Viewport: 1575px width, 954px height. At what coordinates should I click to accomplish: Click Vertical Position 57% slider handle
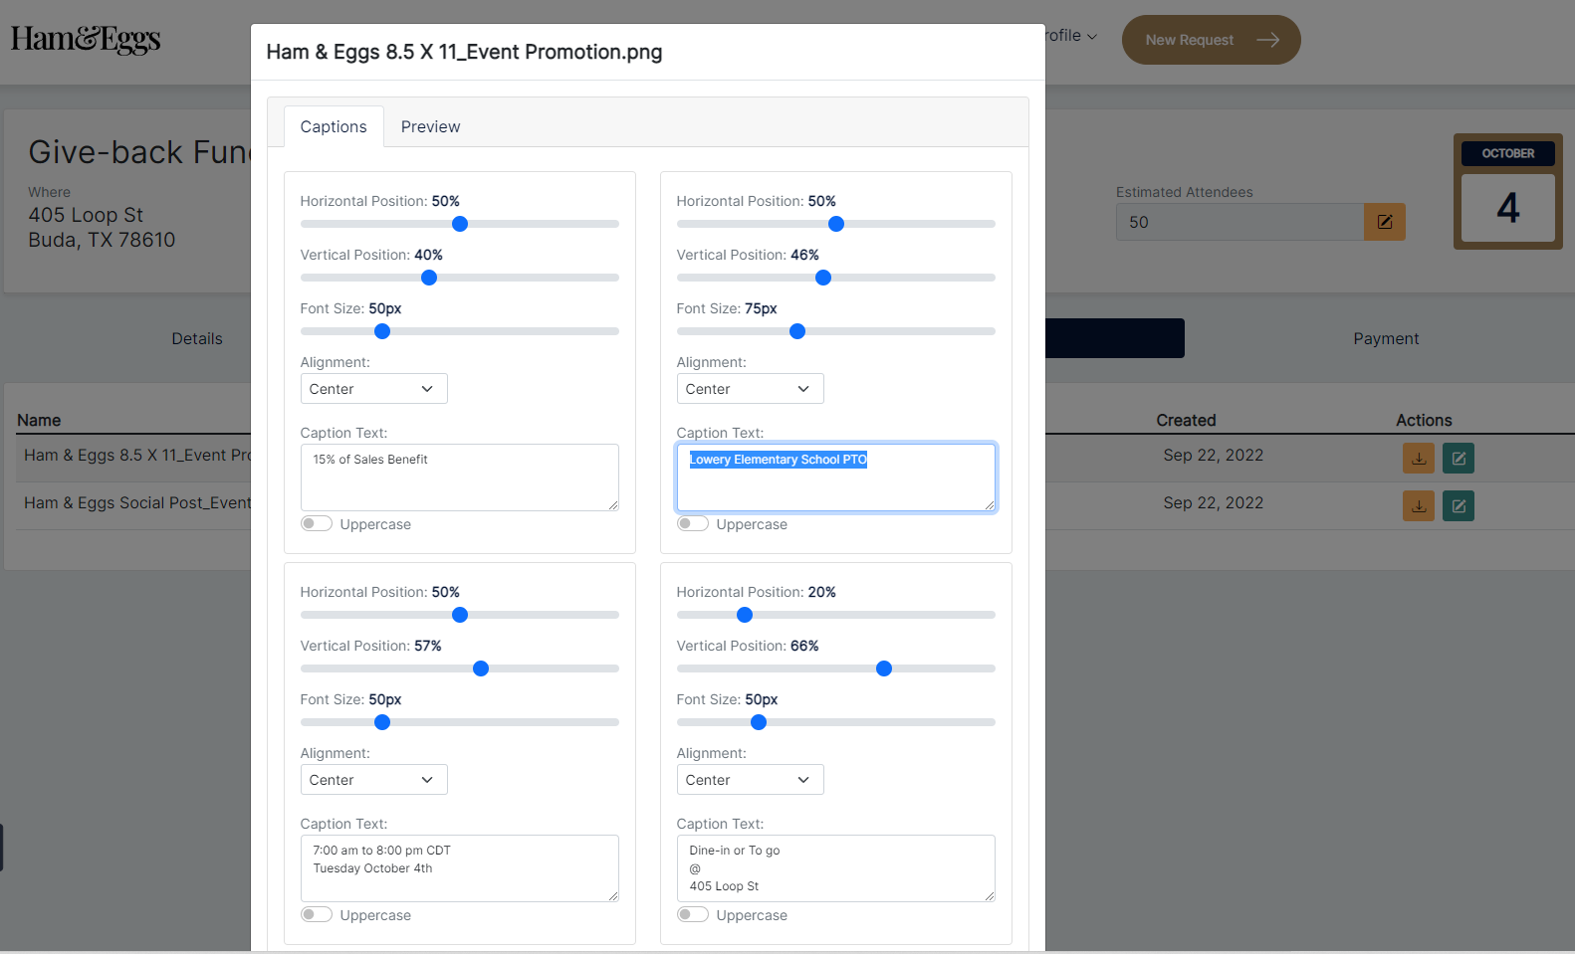pyautogui.click(x=481, y=668)
